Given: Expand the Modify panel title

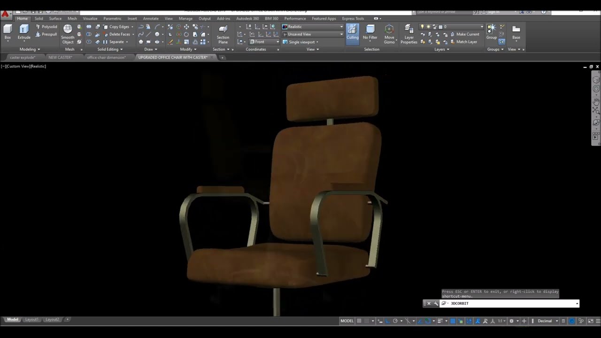Looking at the screenshot, I should [x=188, y=49].
